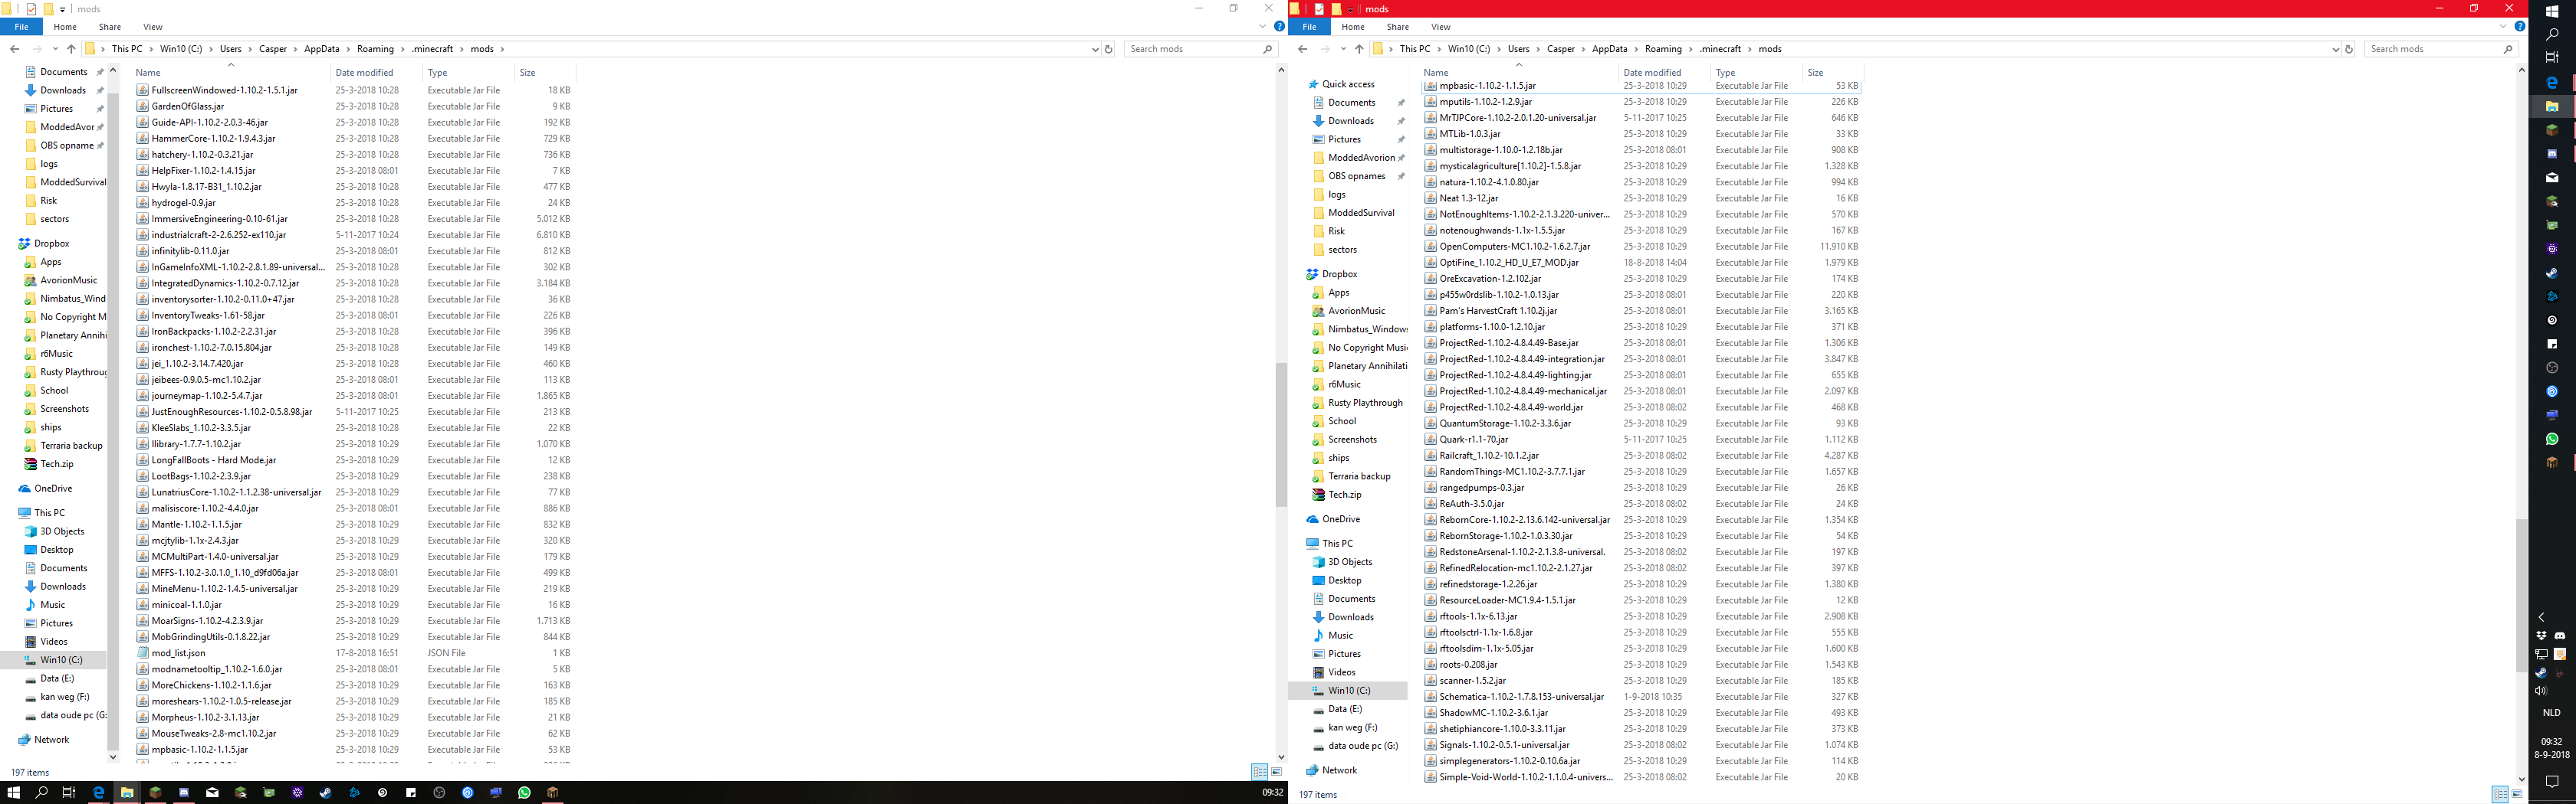Click left window file list scrollbar thumb
Screen dimensions: 2576x804
(x=1281, y=434)
